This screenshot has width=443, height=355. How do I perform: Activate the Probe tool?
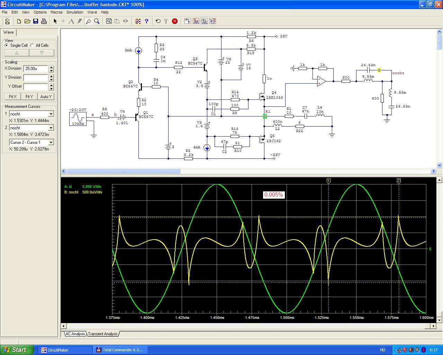point(88,21)
